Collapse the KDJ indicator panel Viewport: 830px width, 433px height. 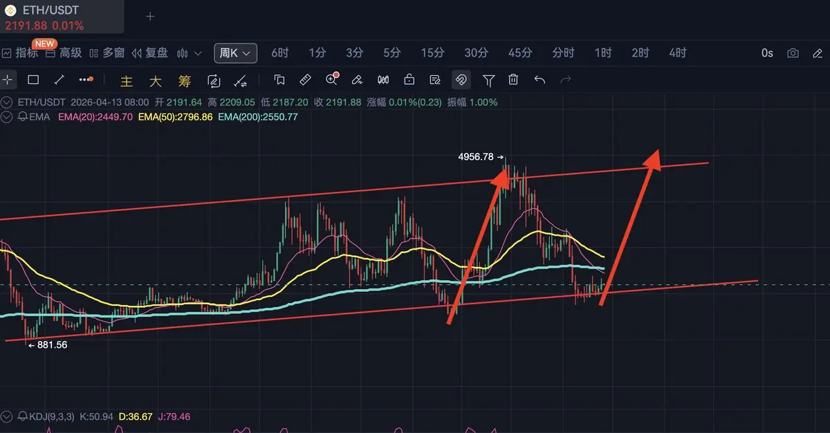pyautogui.click(x=6, y=416)
